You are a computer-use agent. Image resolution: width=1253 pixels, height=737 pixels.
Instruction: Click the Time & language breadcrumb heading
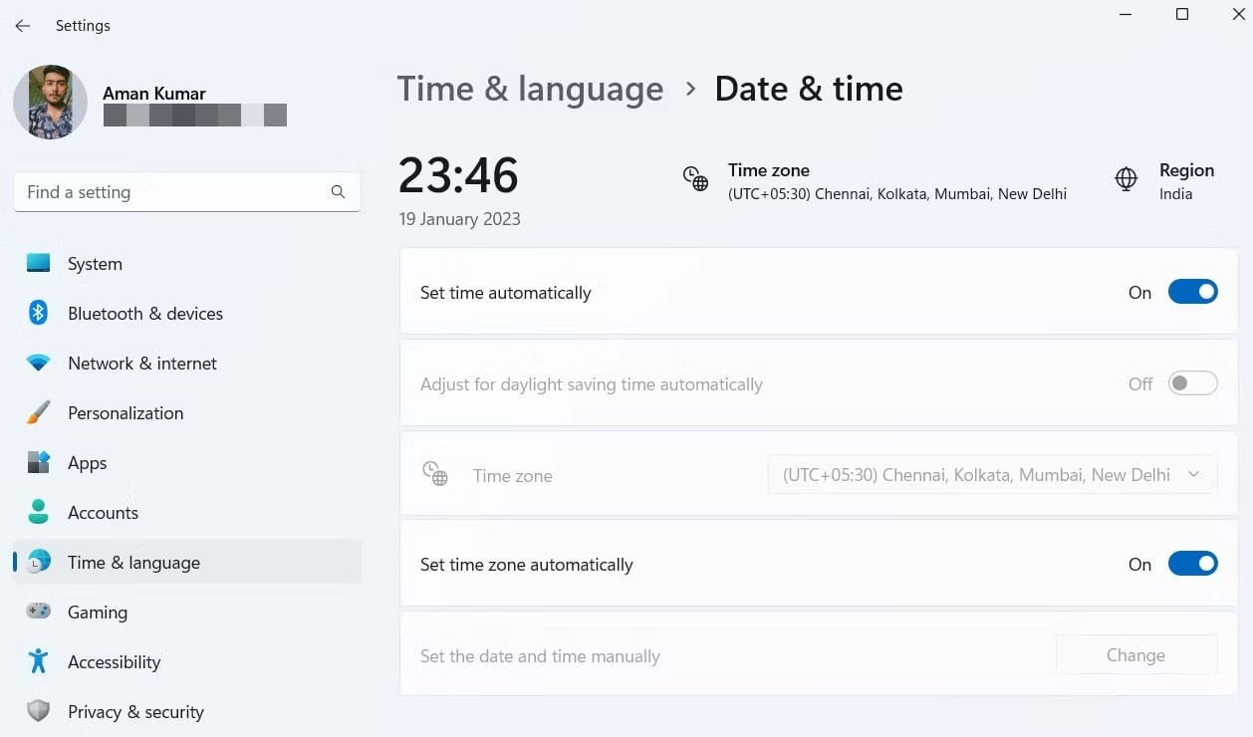(x=530, y=89)
